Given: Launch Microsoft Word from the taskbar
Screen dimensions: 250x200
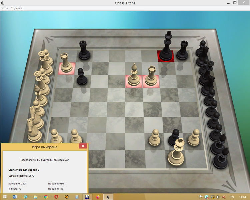Looking at the screenshot, I should (15, 197).
